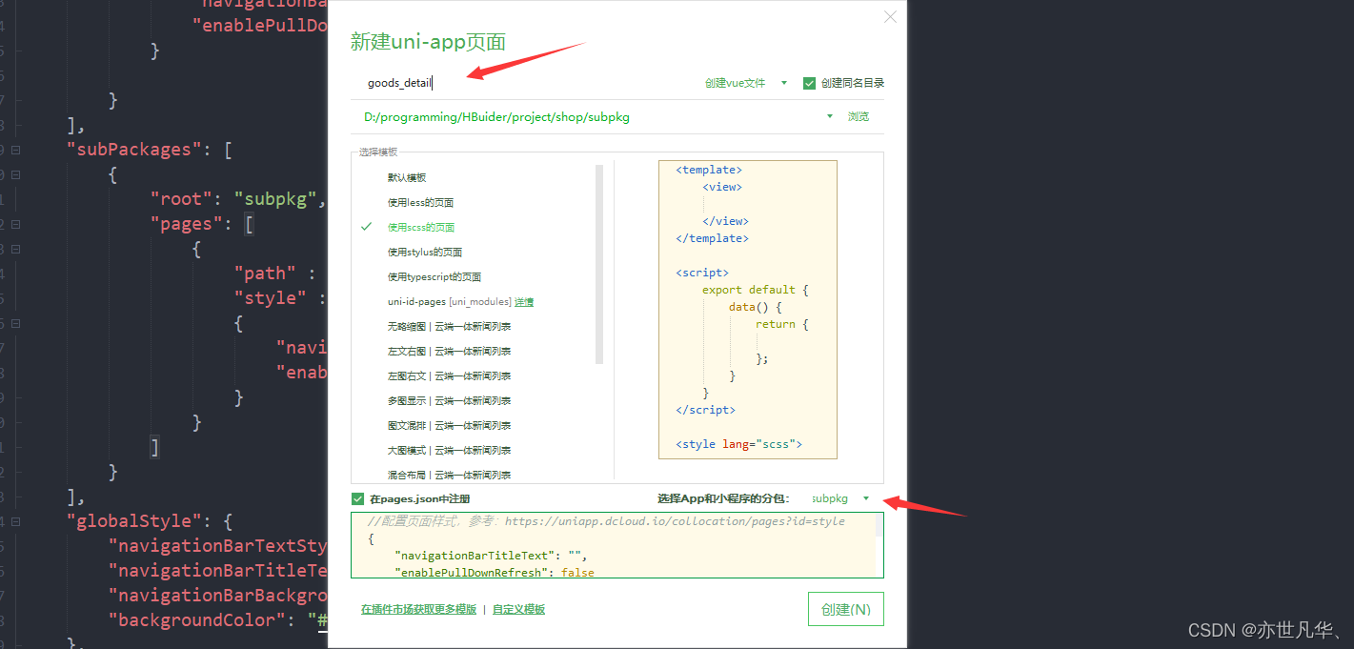The height and width of the screenshot is (649, 1354).
Task: Click the "root": "subpkg" line in editor
Action: (x=238, y=199)
